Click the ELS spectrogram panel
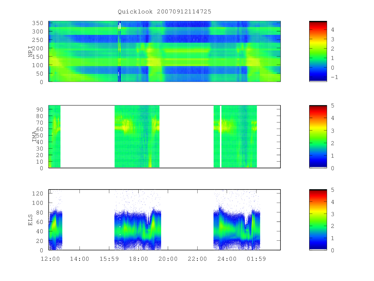The image size is (374, 281). (165, 219)
